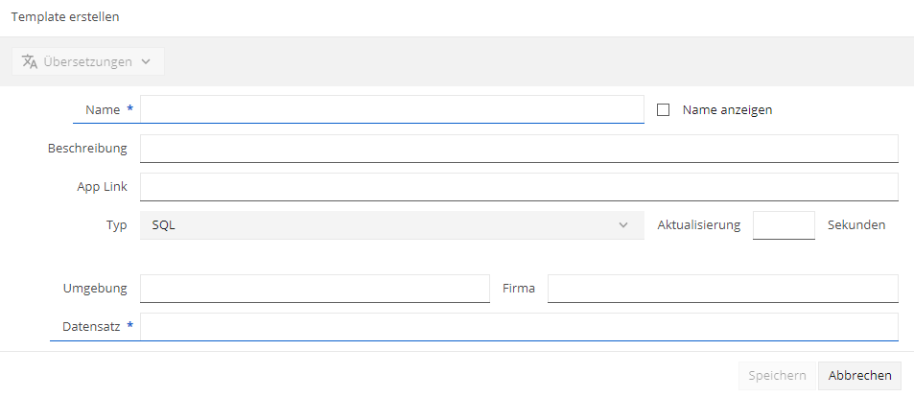Viewport: 914px width, 397px height.
Task: Select the App Link input field
Action: (519, 187)
